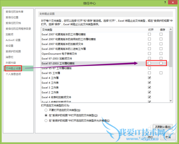The width and height of the screenshot is (179, 144).
Task: Toggle 保存 for Excel 95 工作簿
Action: click(161, 73)
